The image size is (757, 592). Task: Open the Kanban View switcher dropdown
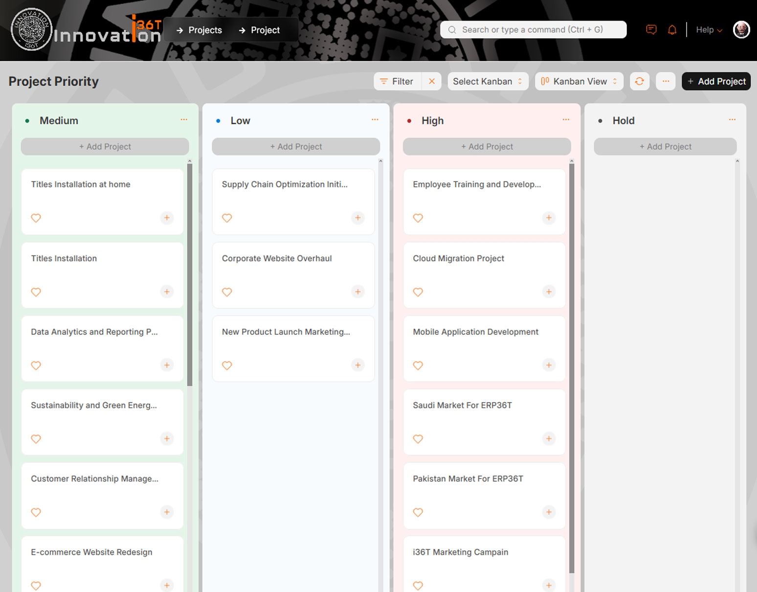pos(579,81)
